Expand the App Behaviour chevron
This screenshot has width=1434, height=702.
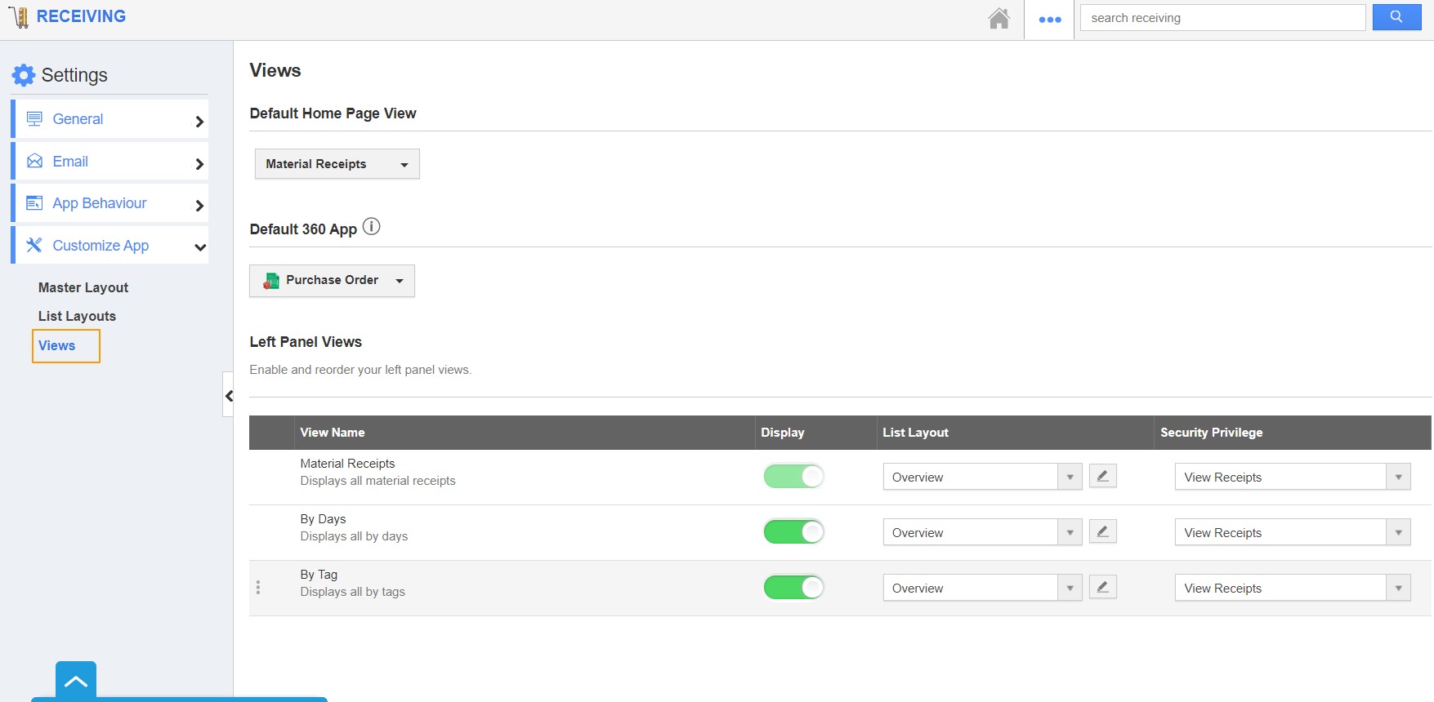[199, 206]
